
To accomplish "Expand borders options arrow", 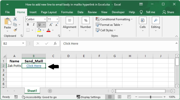I will click(32, 30).
